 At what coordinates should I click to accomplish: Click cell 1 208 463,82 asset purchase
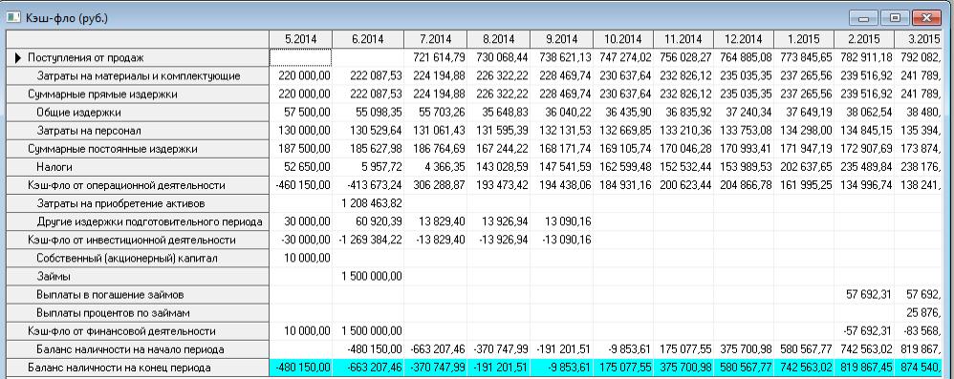click(367, 203)
